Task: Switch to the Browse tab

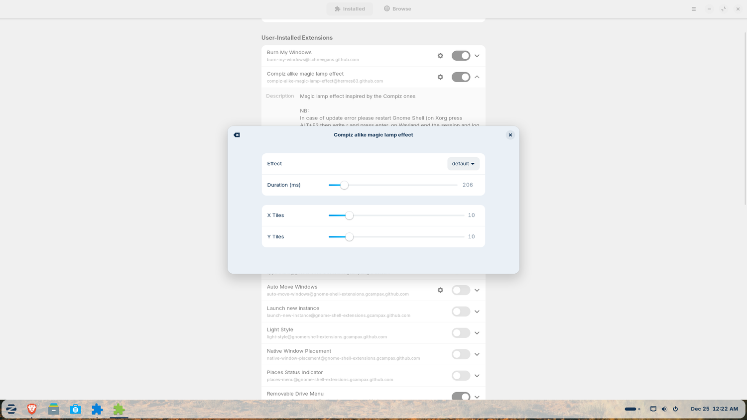Action: tap(397, 9)
